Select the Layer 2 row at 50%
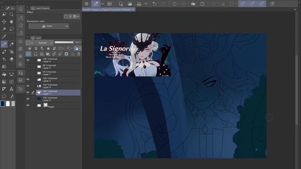The height and width of the screenshot is (169, 301). (x=53, y=67)
